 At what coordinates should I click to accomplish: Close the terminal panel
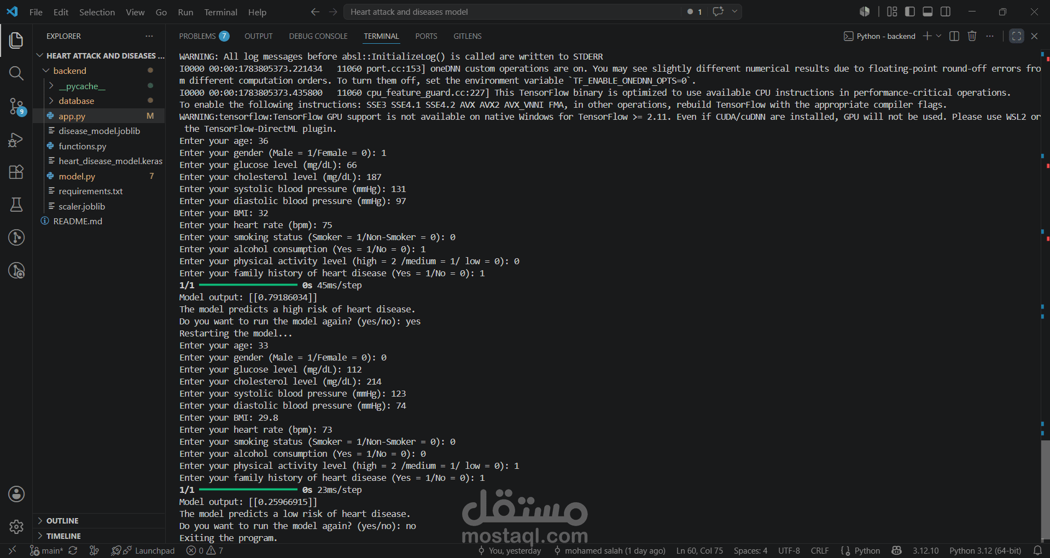point(1034,36)
